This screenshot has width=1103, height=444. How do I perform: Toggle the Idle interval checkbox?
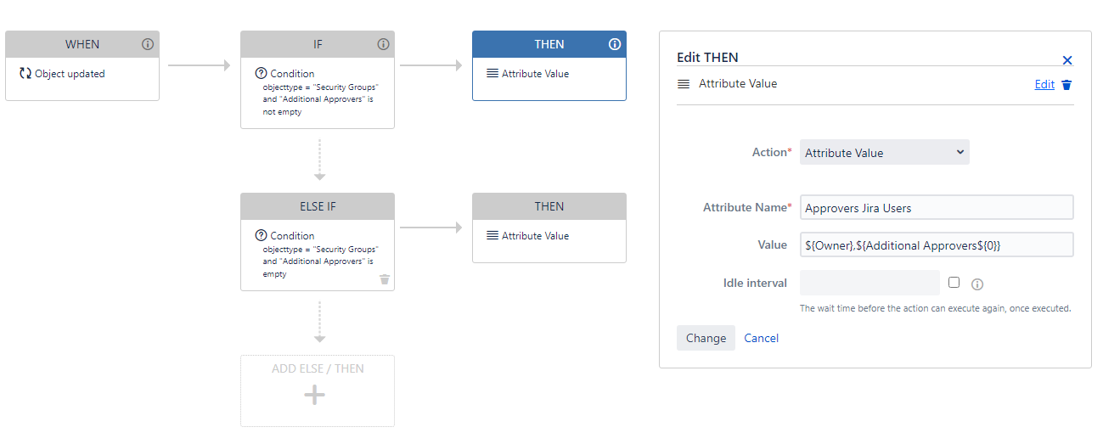click(x=954, y=283)
